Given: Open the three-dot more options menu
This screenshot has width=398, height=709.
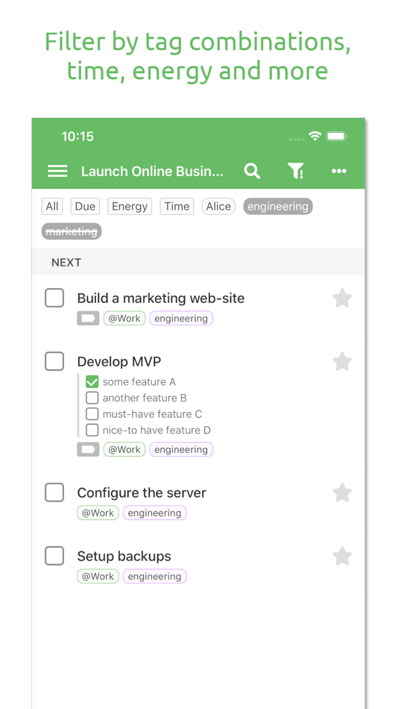Looking at the screenshot, I should tap(339, 171).
